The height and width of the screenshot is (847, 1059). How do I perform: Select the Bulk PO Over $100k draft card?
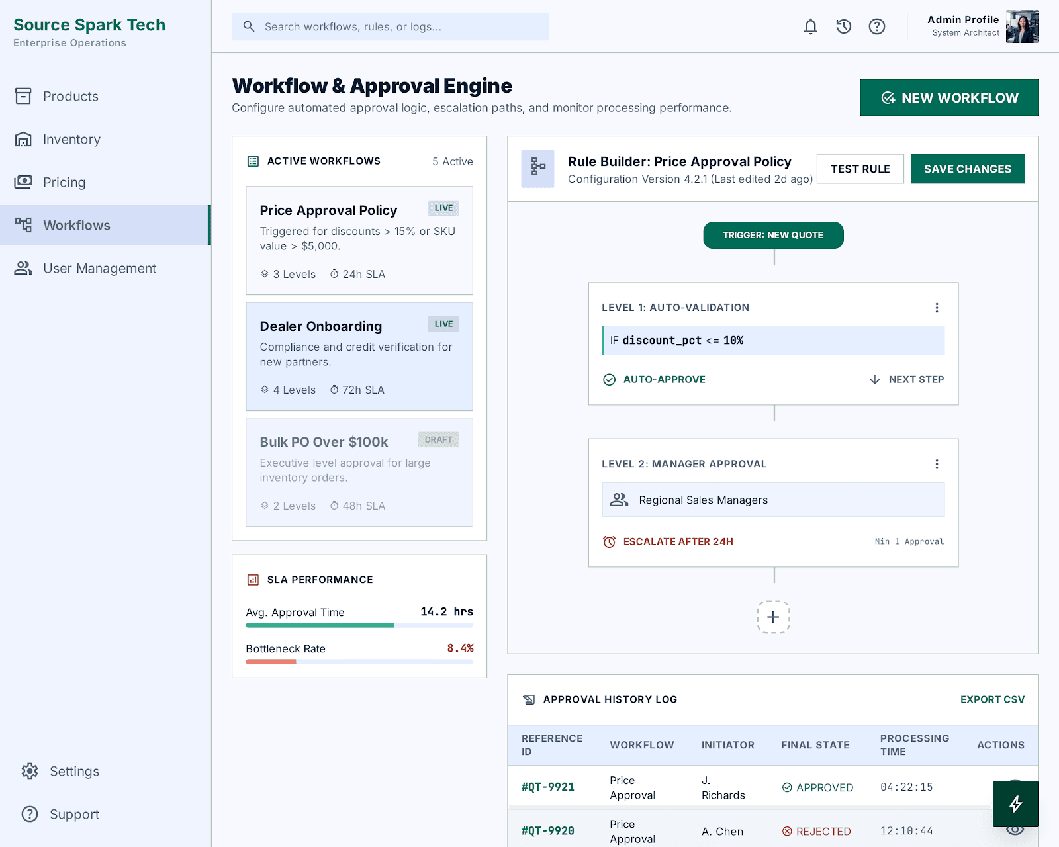click(x=359, y=472)
